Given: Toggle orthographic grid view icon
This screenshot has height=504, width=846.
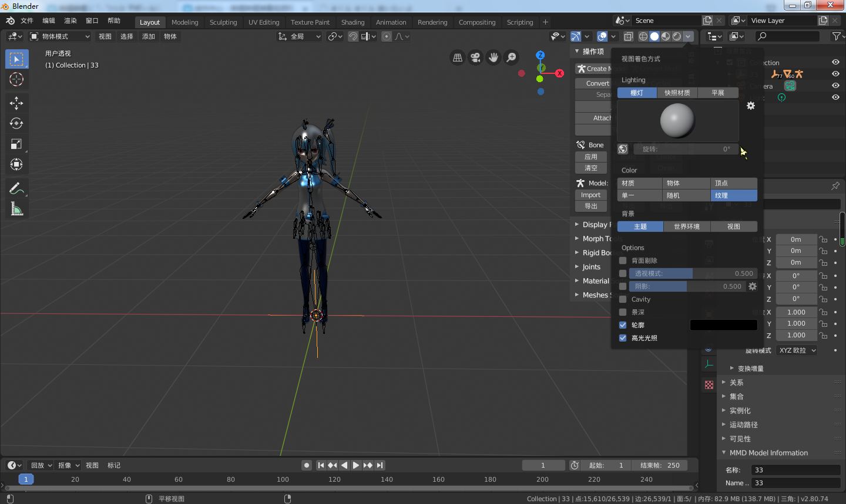Looking at the screenshot, I should pos(458,57).
